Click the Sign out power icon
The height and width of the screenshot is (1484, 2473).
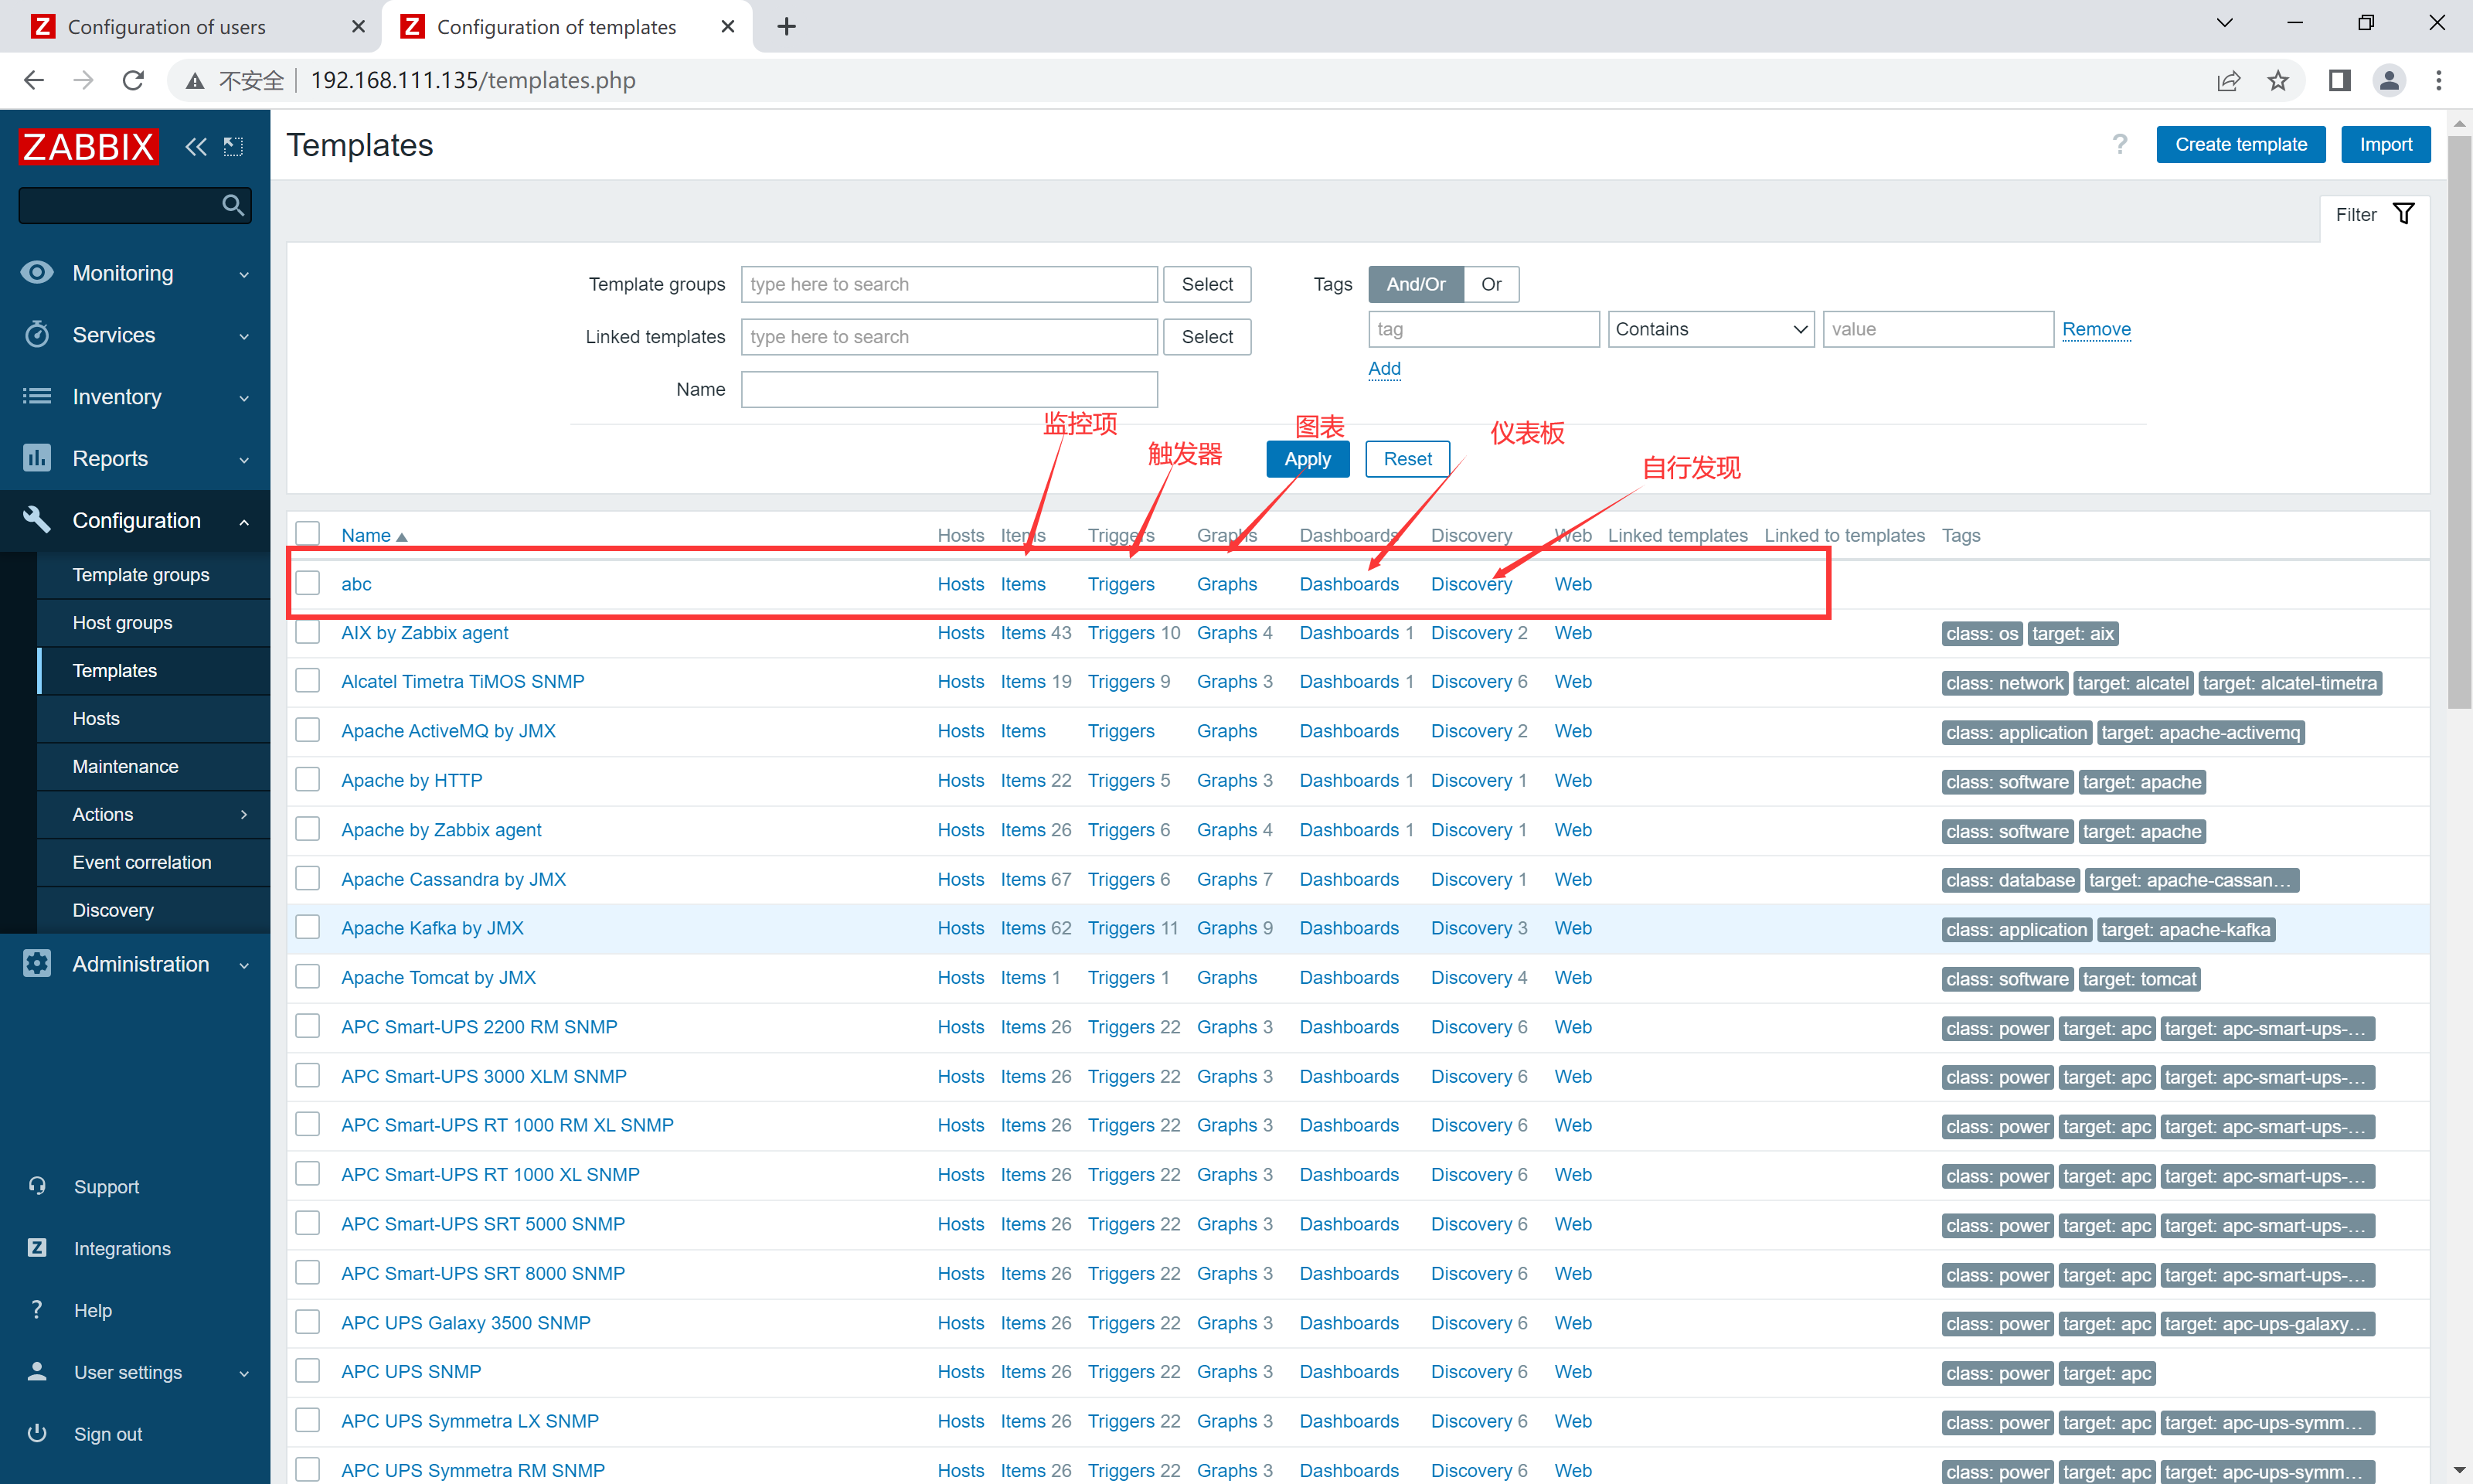[x=37, y=1433]
